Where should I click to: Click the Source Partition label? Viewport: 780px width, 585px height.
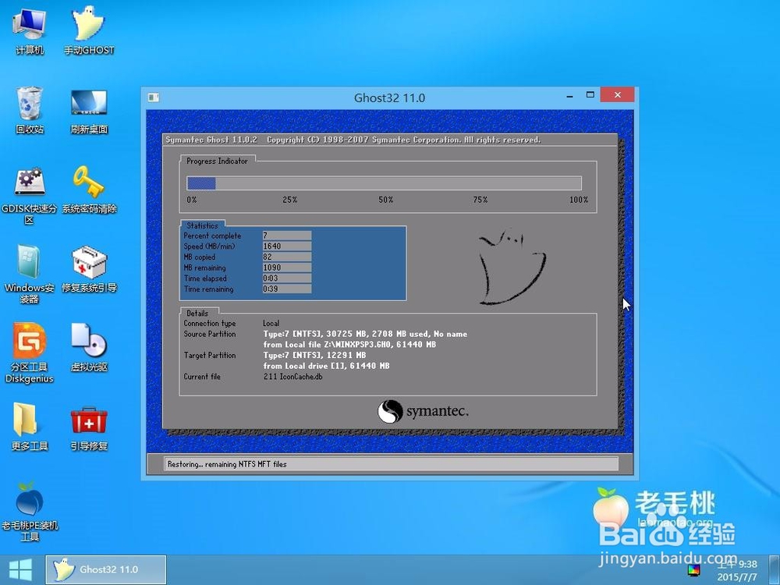[209, 334]
